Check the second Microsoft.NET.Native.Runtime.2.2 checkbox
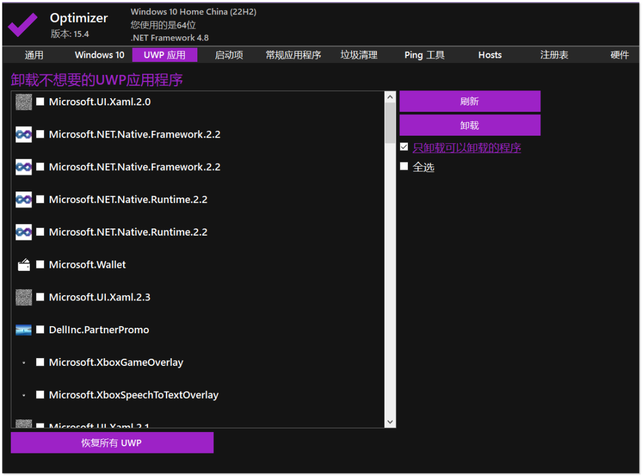Image resolution: width=642 pixels, height=476 pixels. click(x=40, y=231)
